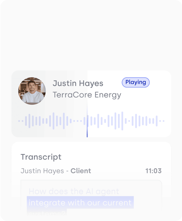
Task: Click the audio player card background
Action: [x=91, y=104]
